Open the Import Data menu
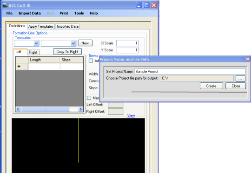This screenshot has width=251, height=173. (30, 13)
